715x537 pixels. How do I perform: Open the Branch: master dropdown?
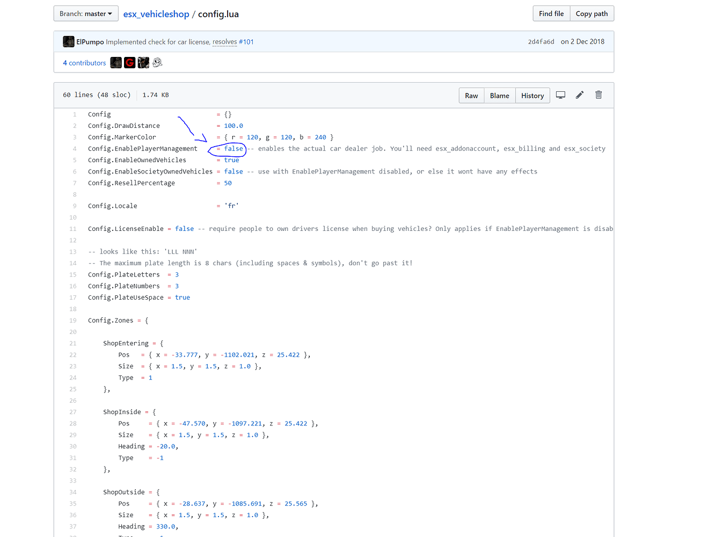86,13
